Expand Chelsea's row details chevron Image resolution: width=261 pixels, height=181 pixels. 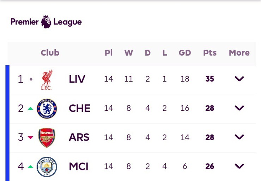click(x=239, y=108)
